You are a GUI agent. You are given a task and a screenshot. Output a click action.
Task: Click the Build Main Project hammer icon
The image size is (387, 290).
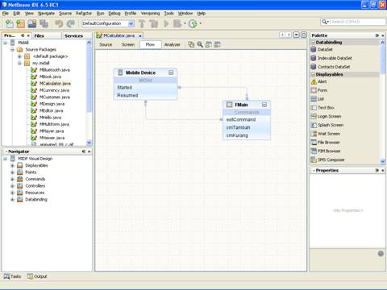point(142,24)
